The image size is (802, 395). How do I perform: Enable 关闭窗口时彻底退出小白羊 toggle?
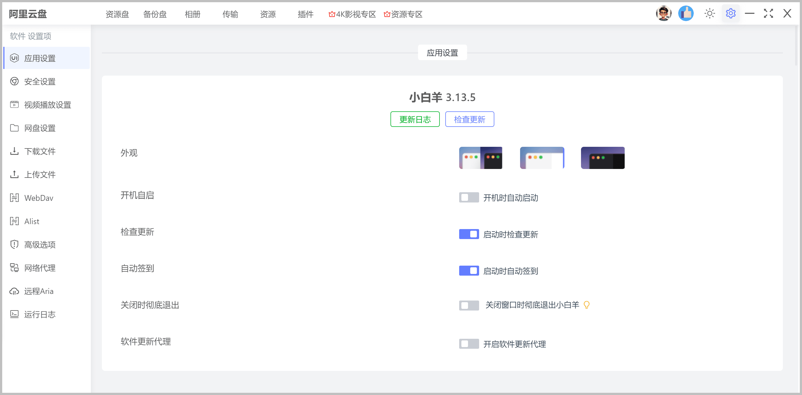pos(469,305)
